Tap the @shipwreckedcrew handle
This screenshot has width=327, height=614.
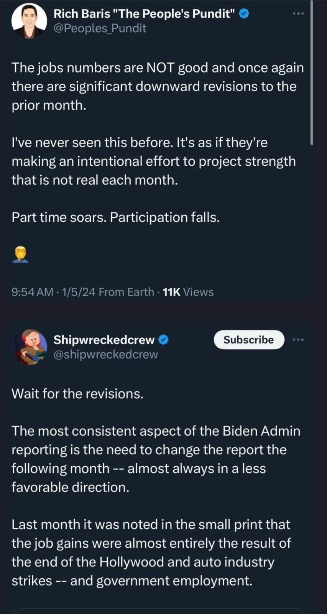[105, 354]
